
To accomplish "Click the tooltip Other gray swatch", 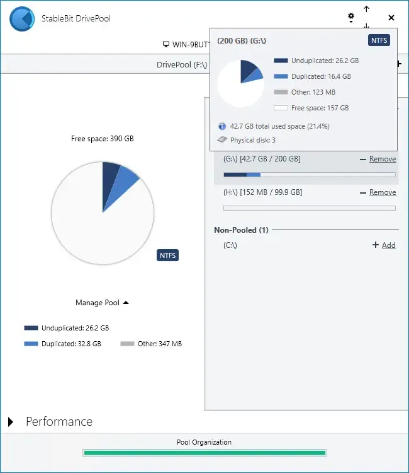I will [281, 92].
